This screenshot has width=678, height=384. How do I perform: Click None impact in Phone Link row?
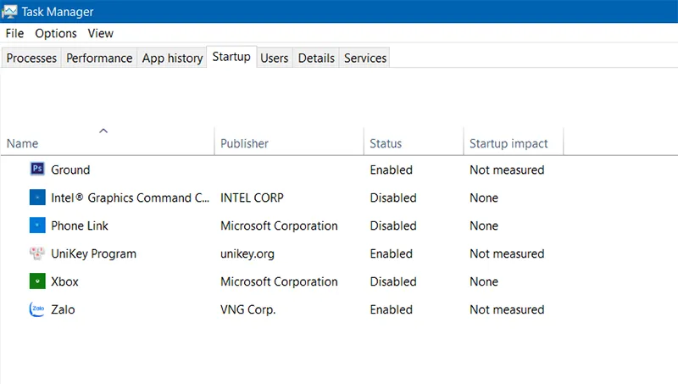click(484, 225)
